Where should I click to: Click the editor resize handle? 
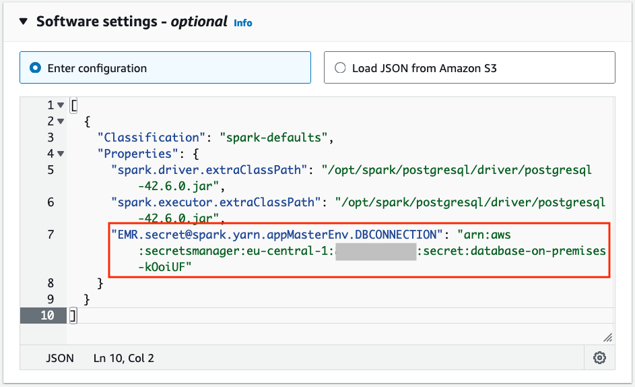607,337
